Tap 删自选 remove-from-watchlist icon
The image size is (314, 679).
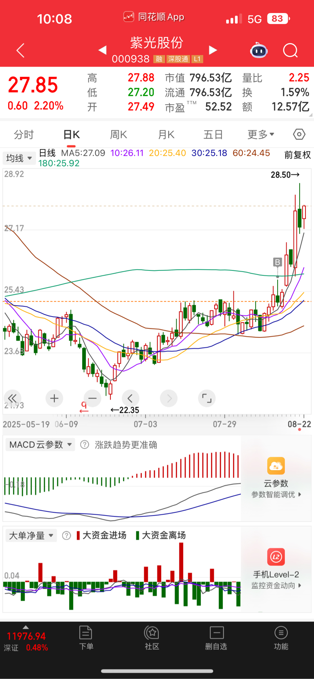[216, 633]
